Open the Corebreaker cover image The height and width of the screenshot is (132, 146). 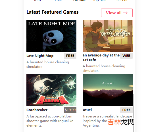pyautogui.click(x=51, y=90)
